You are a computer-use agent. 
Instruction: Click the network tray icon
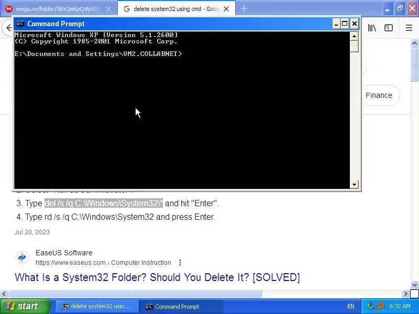click(370, 306)
